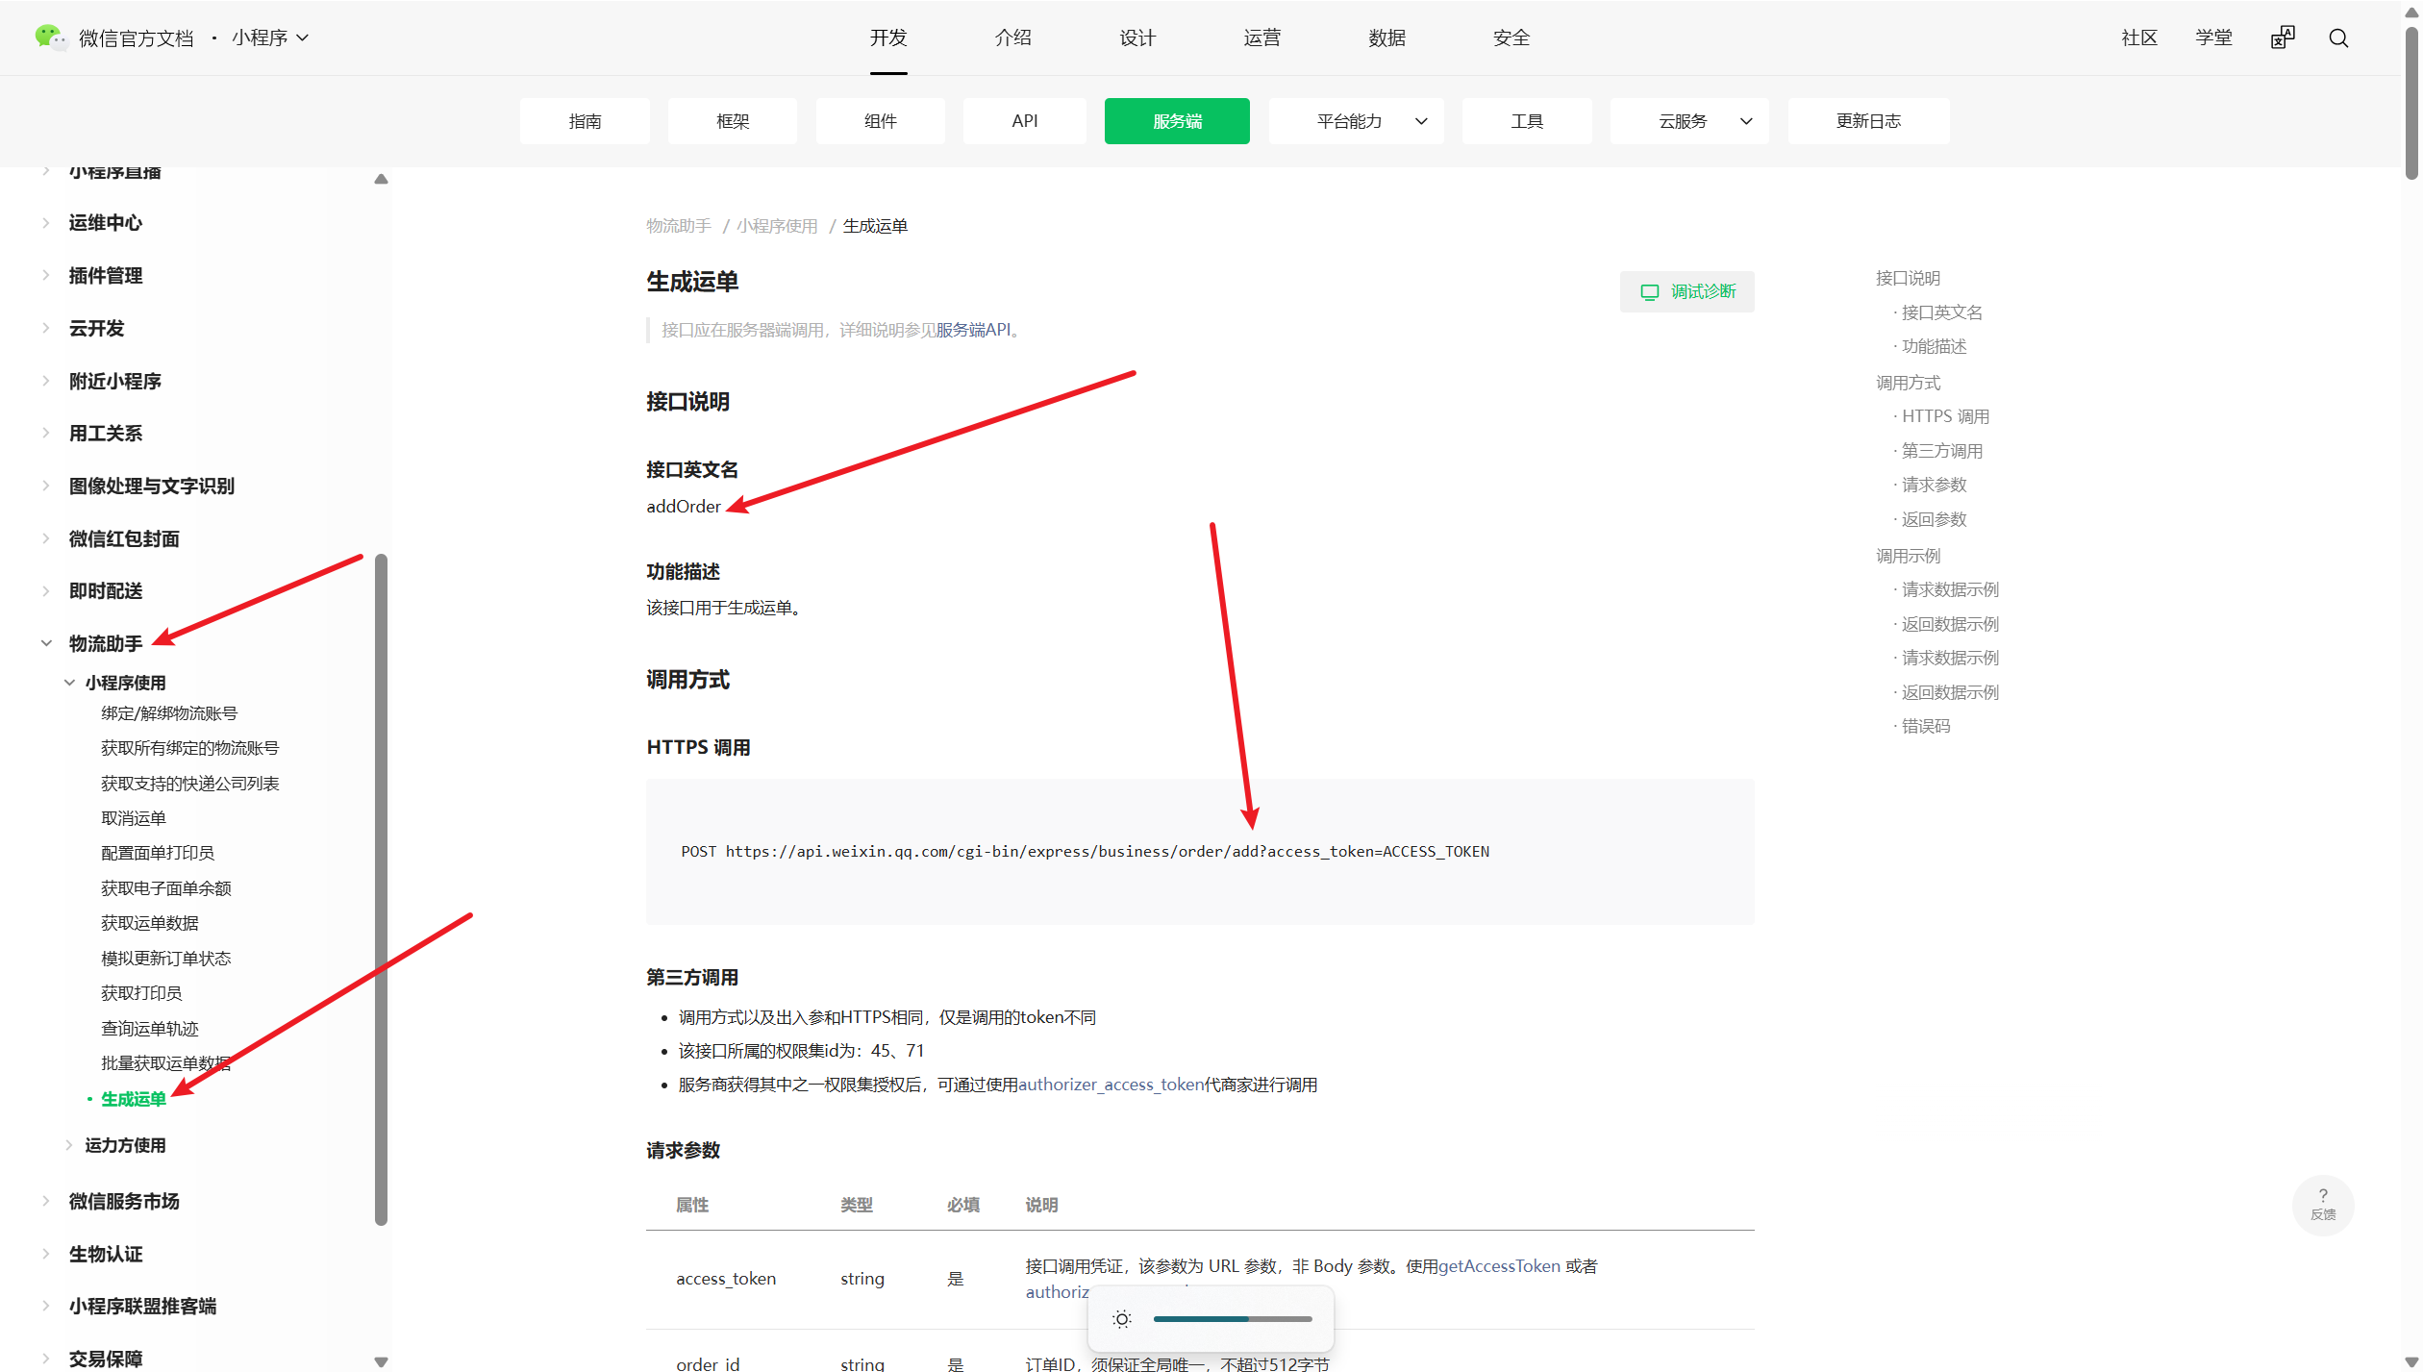
Task: Click the search magnifier icon
Action: pyautogui.click(x=2337, y=38)
